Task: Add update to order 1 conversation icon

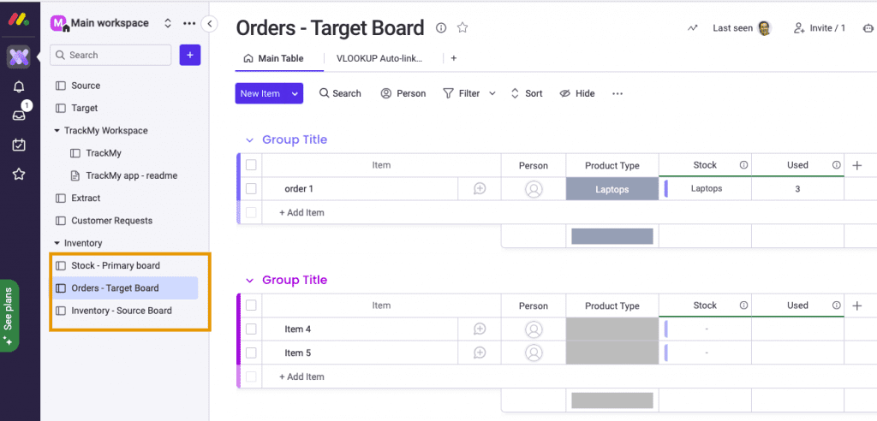Action: pyautogui.click(x=480, y=189)
